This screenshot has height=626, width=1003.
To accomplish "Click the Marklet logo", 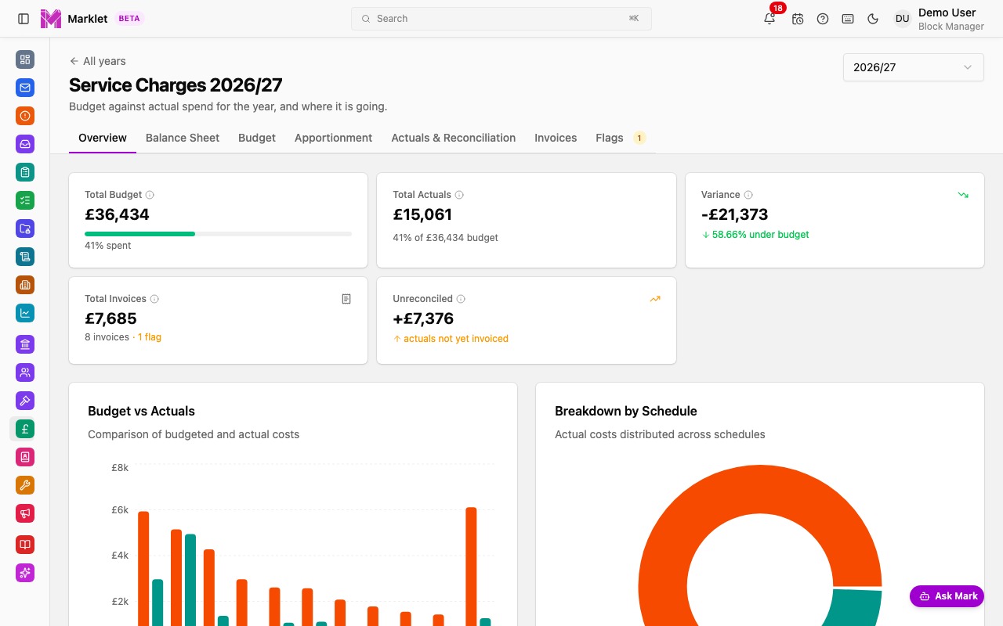I will [51, 19].
